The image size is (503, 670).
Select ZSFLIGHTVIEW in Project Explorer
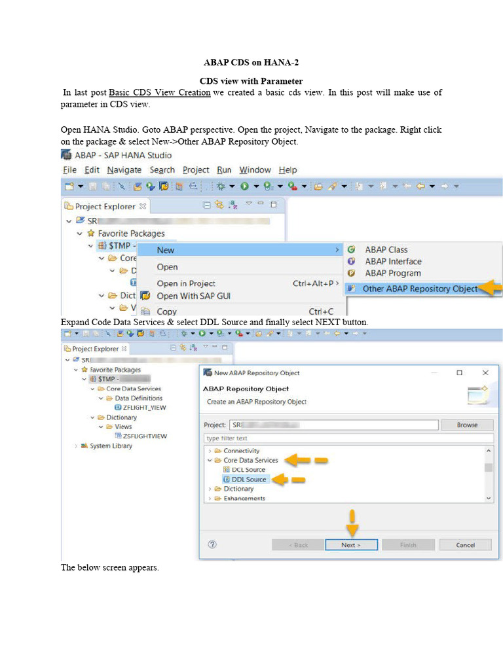(x=145, y=436)
